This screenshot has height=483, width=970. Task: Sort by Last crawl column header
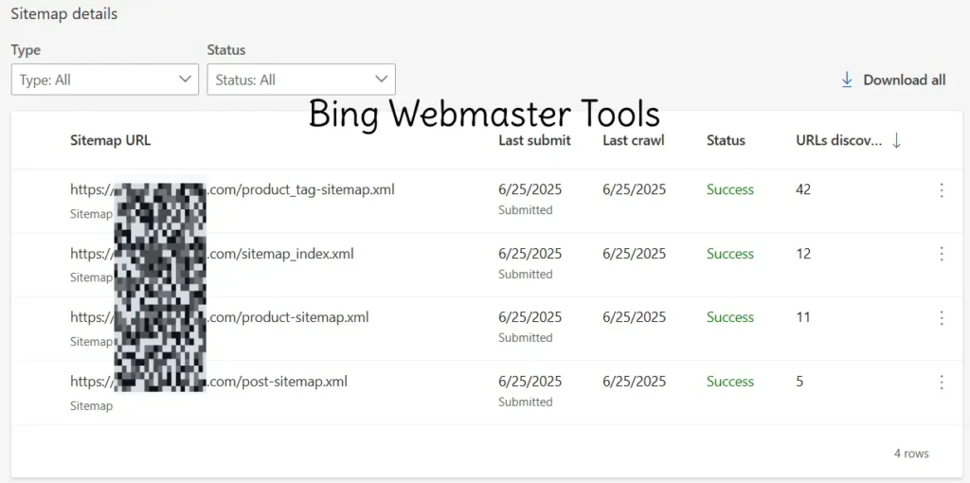point(634,140)
